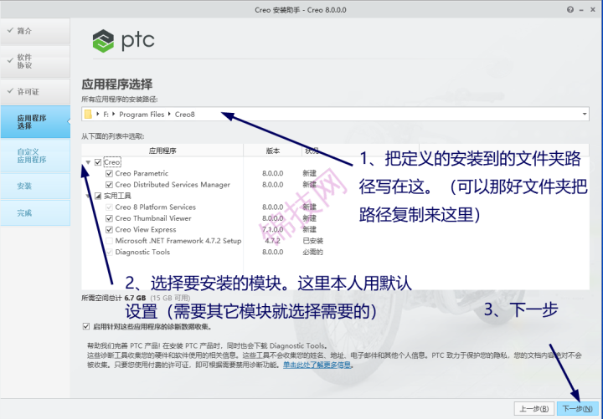603x419 pixels.
Task: Uncheck Creo Distributed Services Manager checkbox
Action: pos(109,185)
